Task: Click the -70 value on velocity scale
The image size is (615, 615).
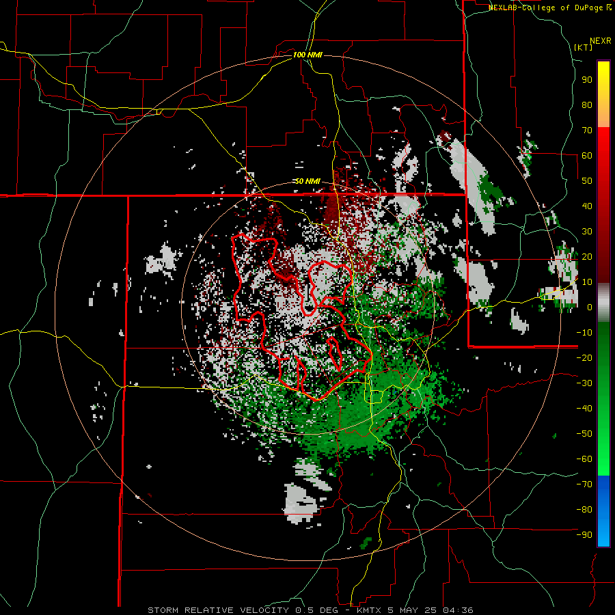Action: 584,484
